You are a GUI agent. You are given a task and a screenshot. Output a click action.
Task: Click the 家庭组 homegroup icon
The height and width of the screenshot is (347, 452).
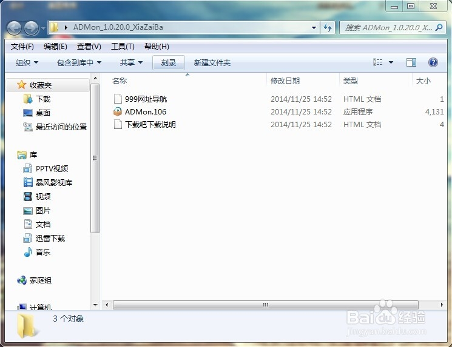pos(22,280)
